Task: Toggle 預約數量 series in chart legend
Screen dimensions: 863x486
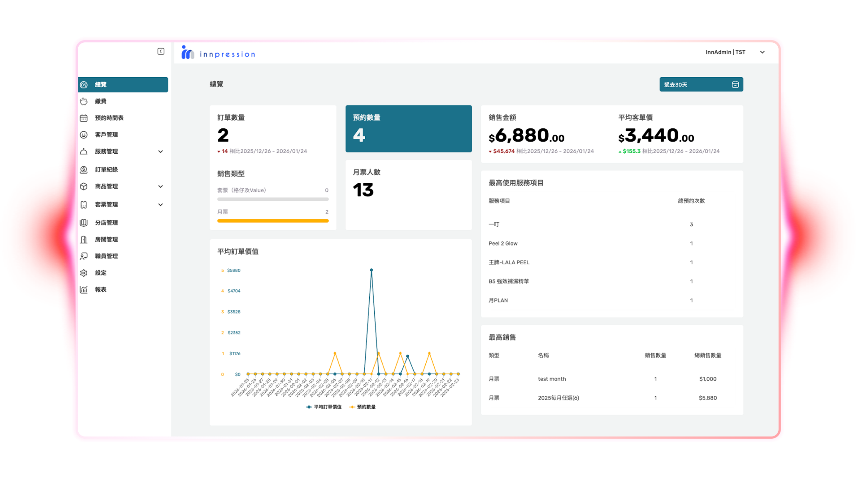Action: click(363, 407)
